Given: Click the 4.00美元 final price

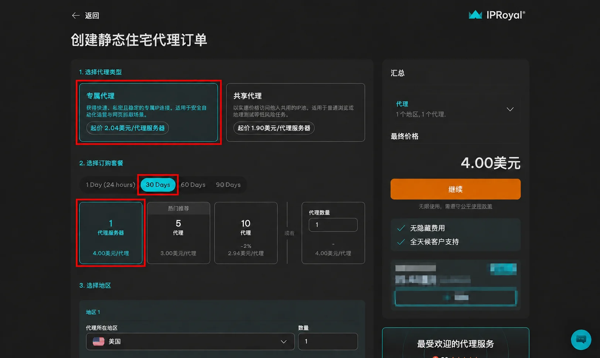Looking at the screenshot, I should (491, 163).
